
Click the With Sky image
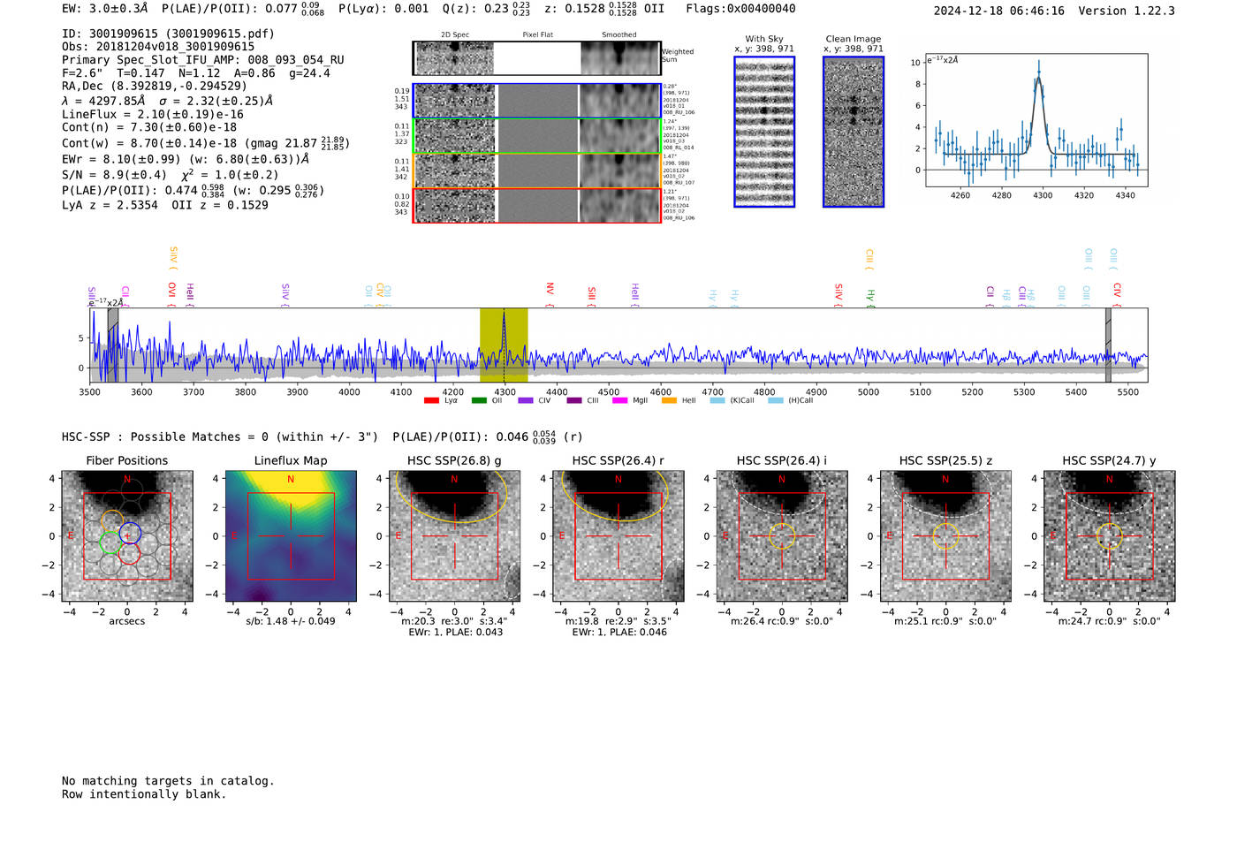pos(764,132)
